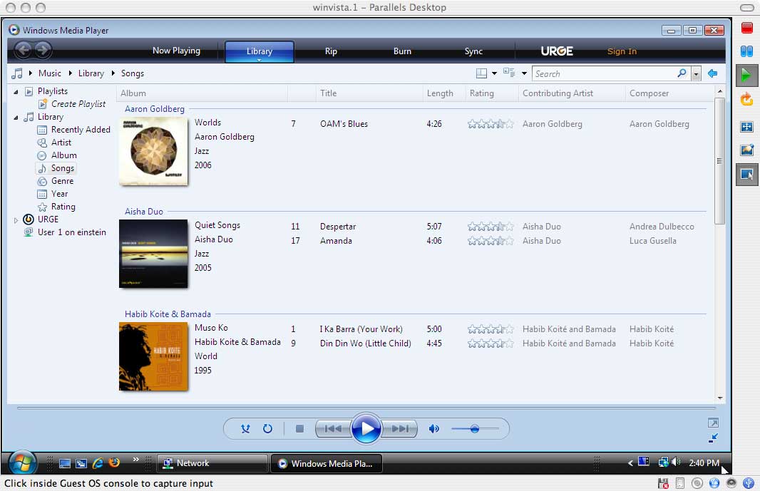This screenshot has height=491, width=760.
Task: Switch to compact mode icon
Action: (x=713, y=438)
